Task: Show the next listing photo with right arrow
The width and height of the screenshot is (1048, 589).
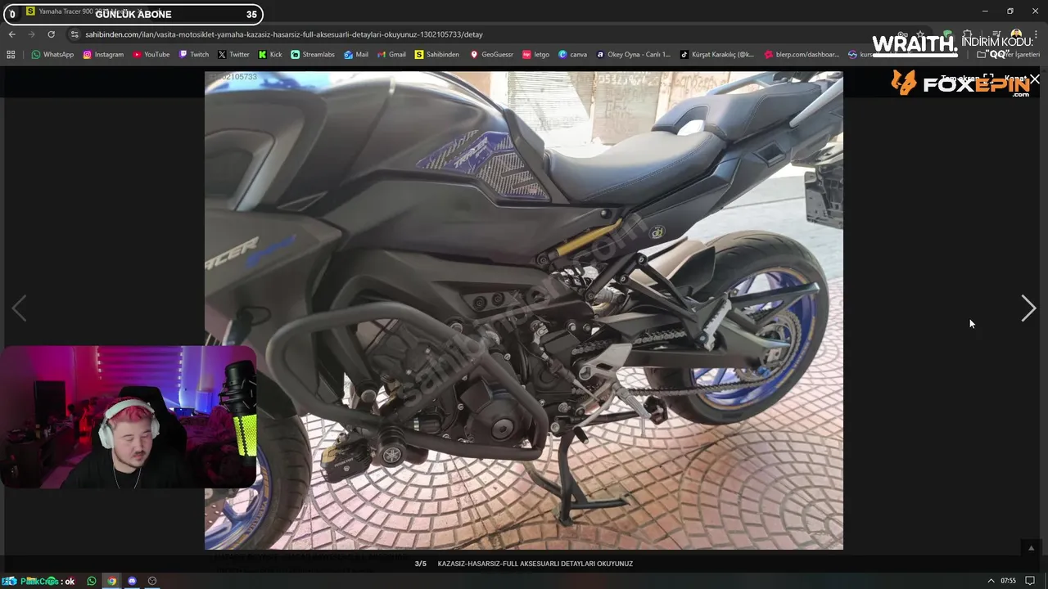Action: [x=1028, y=308]
